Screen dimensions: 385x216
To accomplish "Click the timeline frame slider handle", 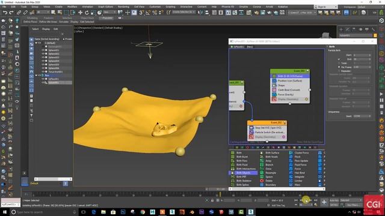I will 217,189.
